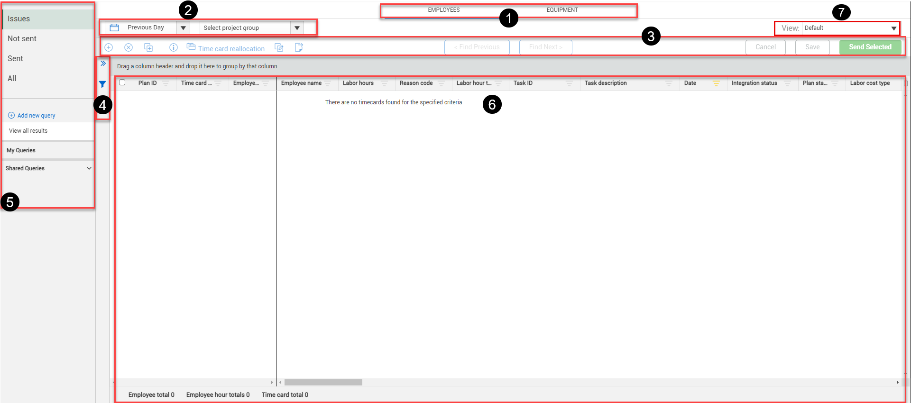911x403 pixels.
Task: Click the edit pencil toolbar icon
Action: pyautogui.click(x=279, y=47)
